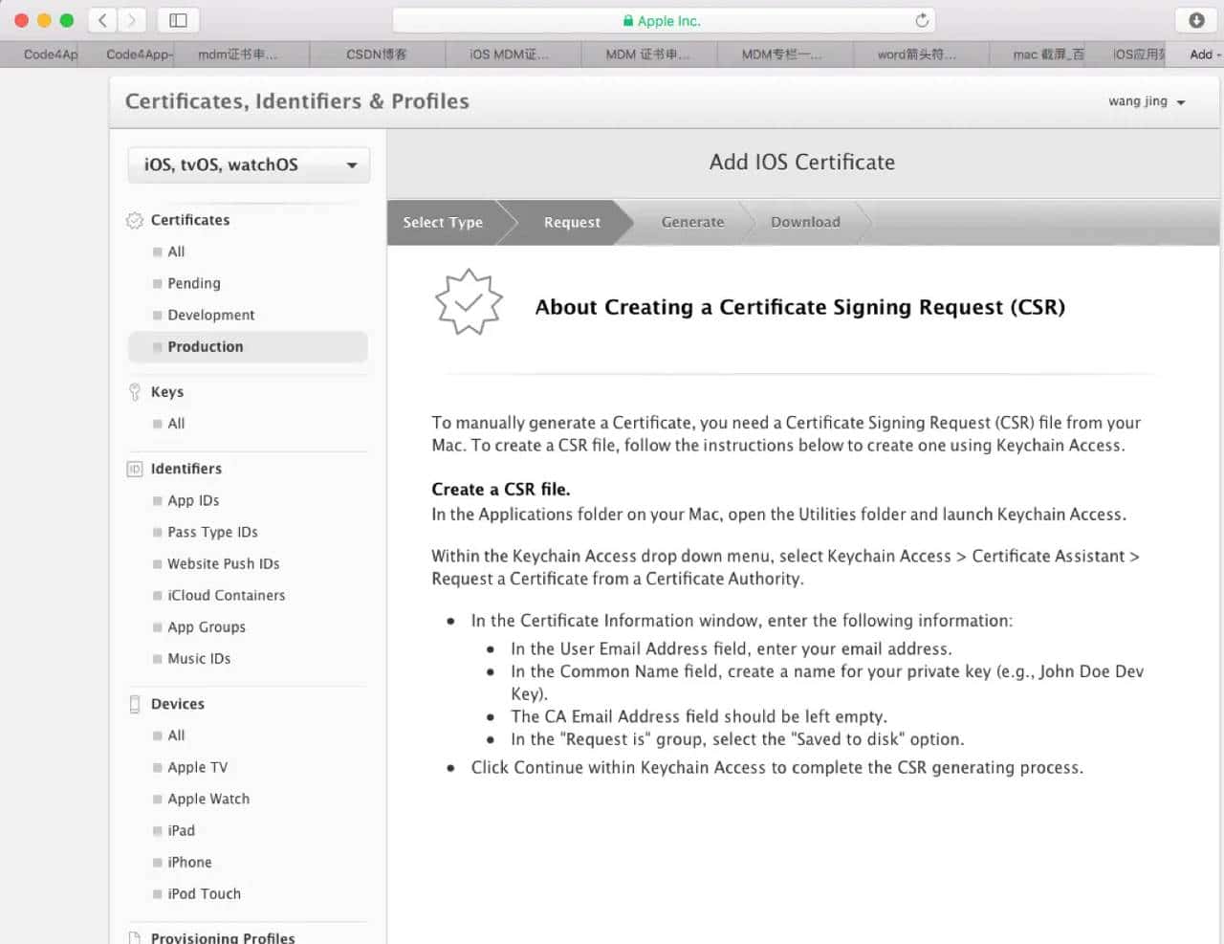Open Safari's Downloads icon in the toolbar
The image size is (1224, 944).
coord(1196,19)
